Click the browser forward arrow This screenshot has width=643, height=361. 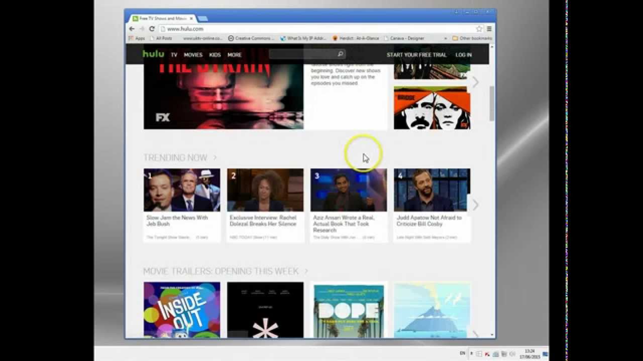[x=142, y=29]
